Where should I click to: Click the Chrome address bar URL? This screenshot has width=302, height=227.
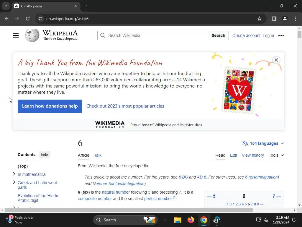68,19
